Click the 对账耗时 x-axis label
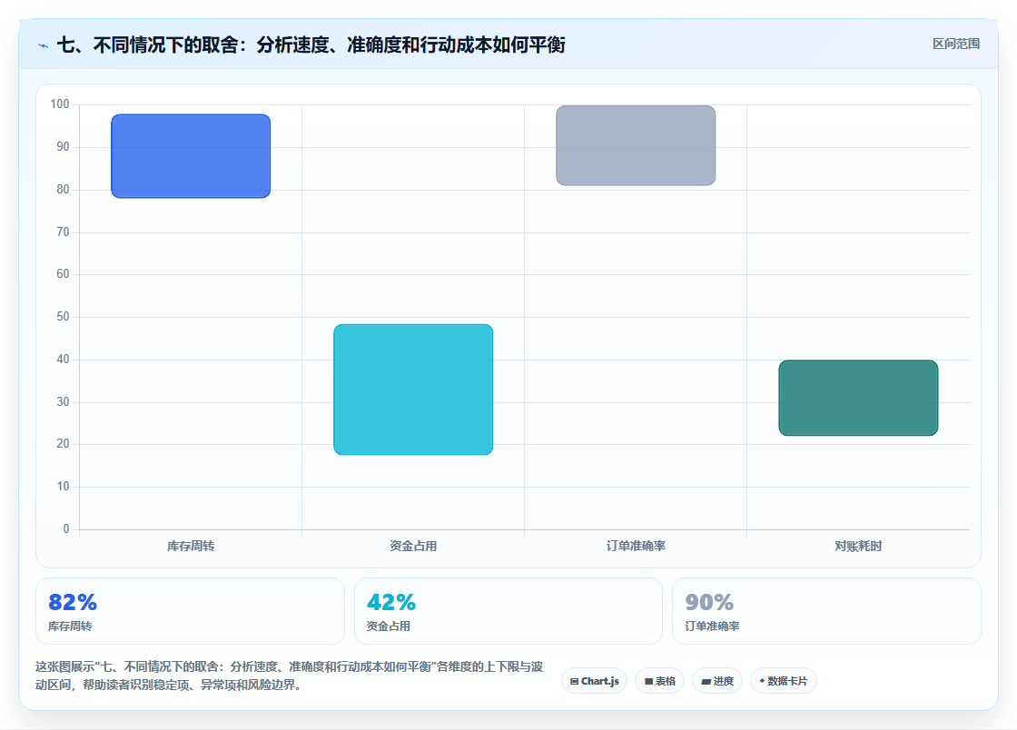Screen dimensions: 1017x730 coord(858,546)
